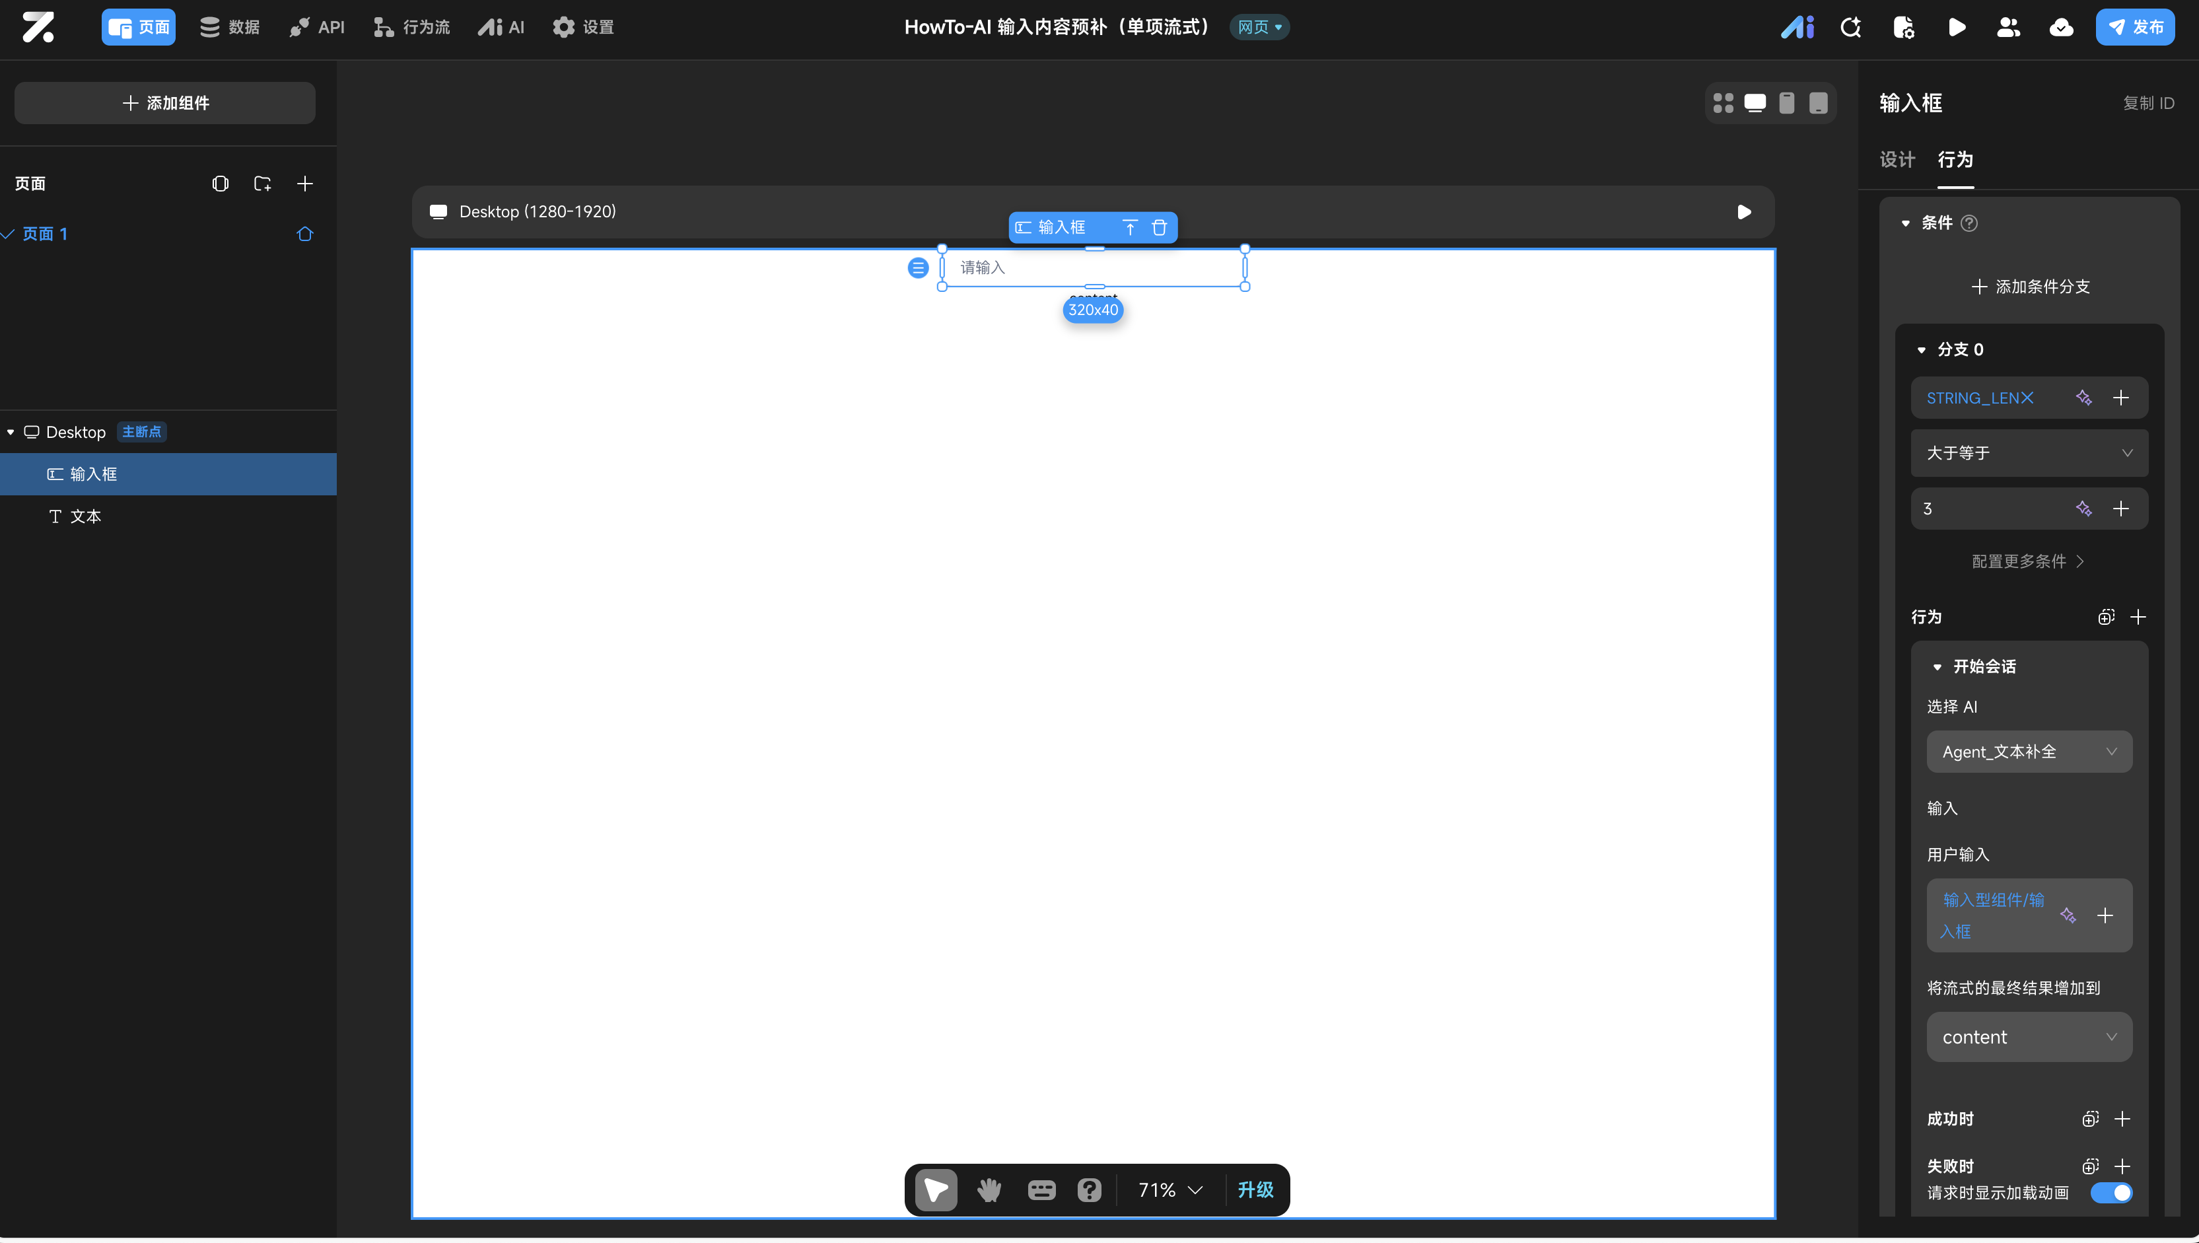Click the preview play icon in top bar

click(x=1957, y=27)
